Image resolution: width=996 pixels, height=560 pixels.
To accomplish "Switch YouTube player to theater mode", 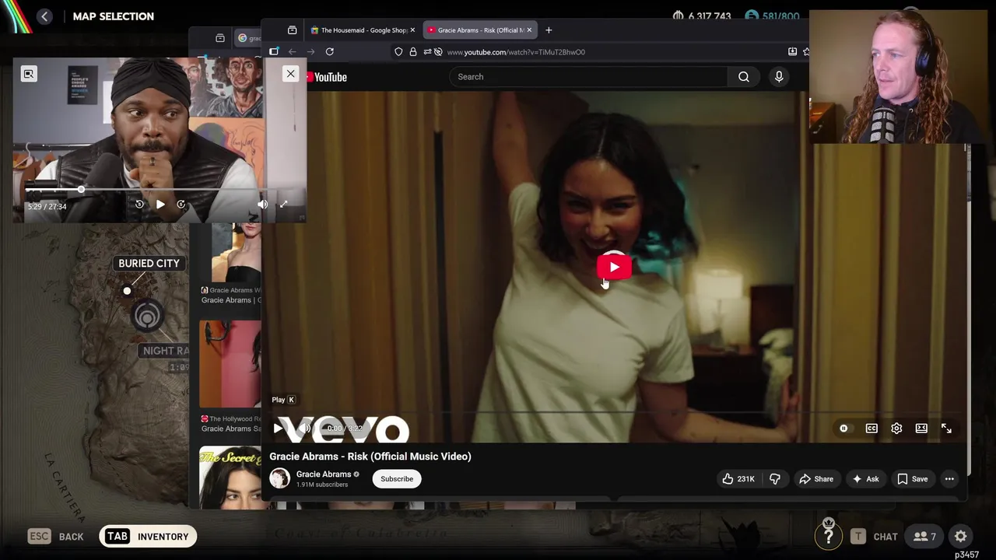I will click(x=921, y=429).
